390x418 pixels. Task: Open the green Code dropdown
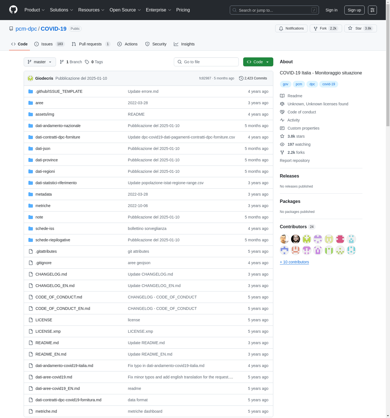click(x=258, y=62)
